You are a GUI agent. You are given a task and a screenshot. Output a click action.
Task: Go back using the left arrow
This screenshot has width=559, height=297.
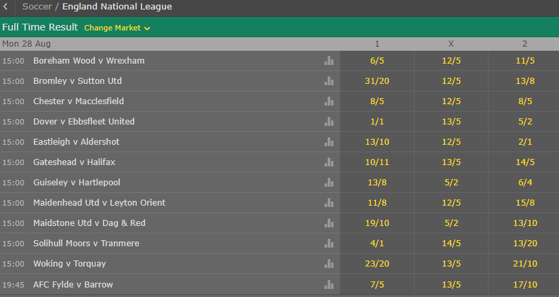pyautogui.click(x=5, y=7)
